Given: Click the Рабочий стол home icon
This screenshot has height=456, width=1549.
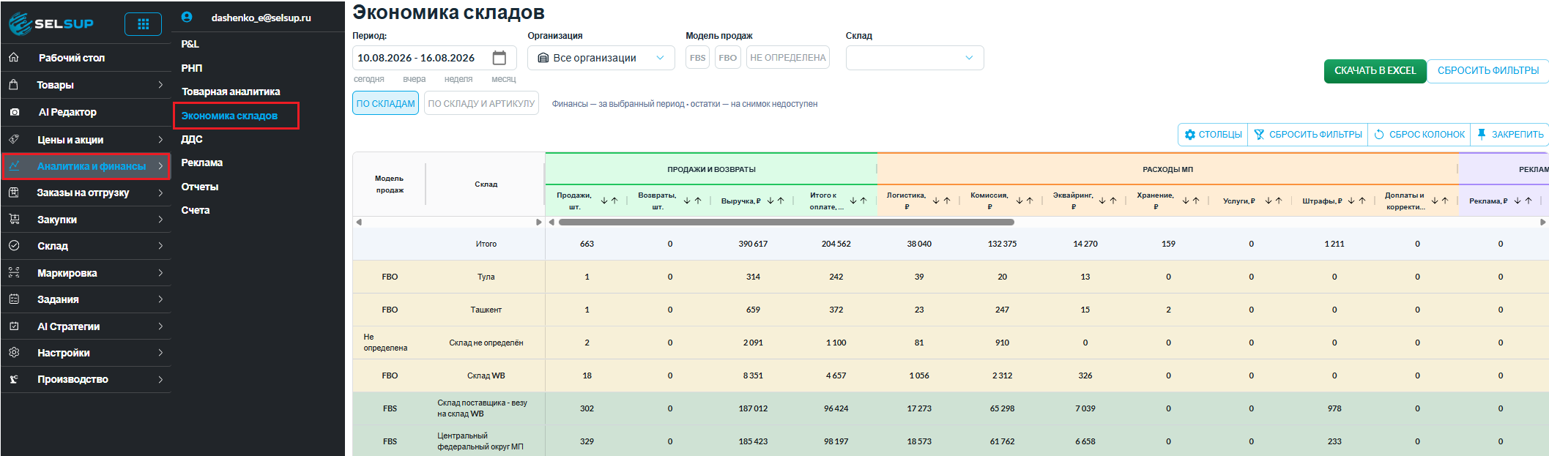Looking at the screenshot, I should click(x=14, y=58).
